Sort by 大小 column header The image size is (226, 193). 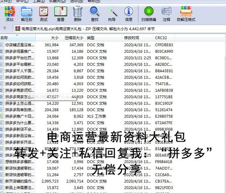pos(48,38)
